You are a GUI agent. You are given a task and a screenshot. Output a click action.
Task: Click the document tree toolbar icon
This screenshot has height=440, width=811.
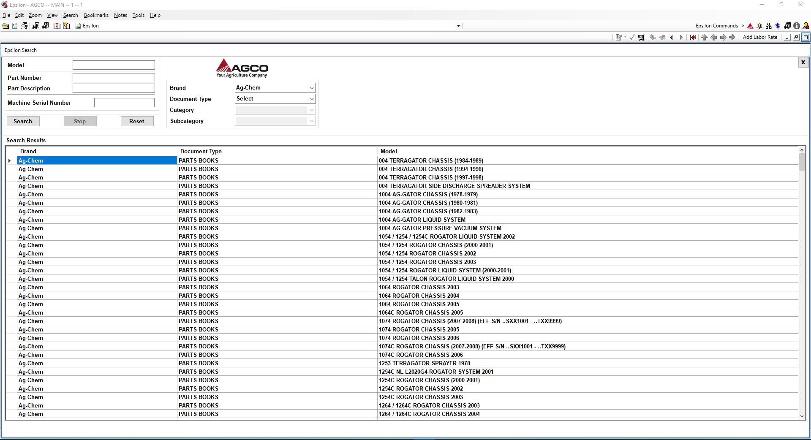click(15, 26)
